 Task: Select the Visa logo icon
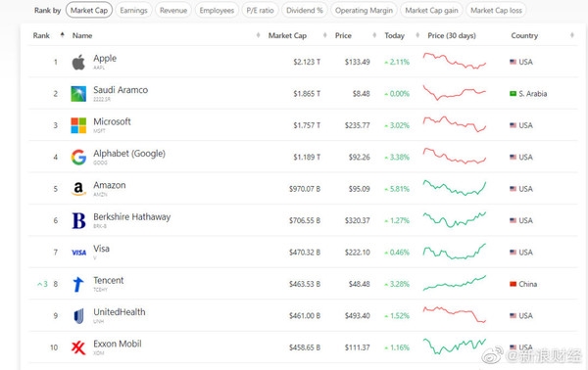pyautogui.click(x=78, y=253)
